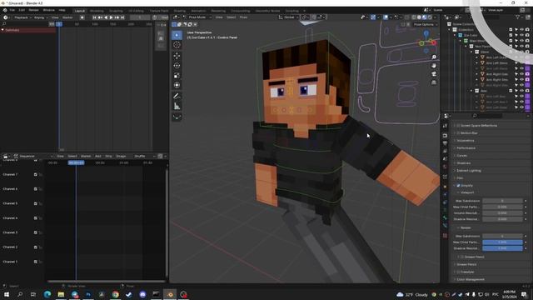Image resolution: width=533 pixels, height=300 pixels.
Task: Choose the Move tool in viewport toolbar
Action: pos(177,56)
